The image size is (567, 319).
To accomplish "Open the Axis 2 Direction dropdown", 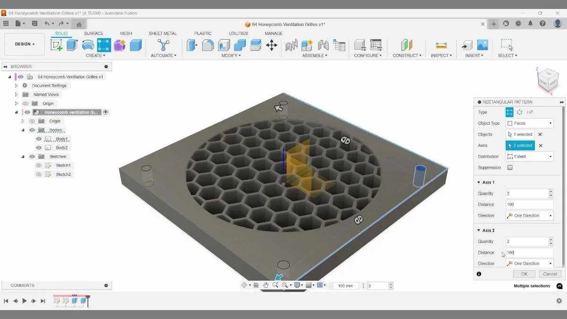I will [529, 263].
